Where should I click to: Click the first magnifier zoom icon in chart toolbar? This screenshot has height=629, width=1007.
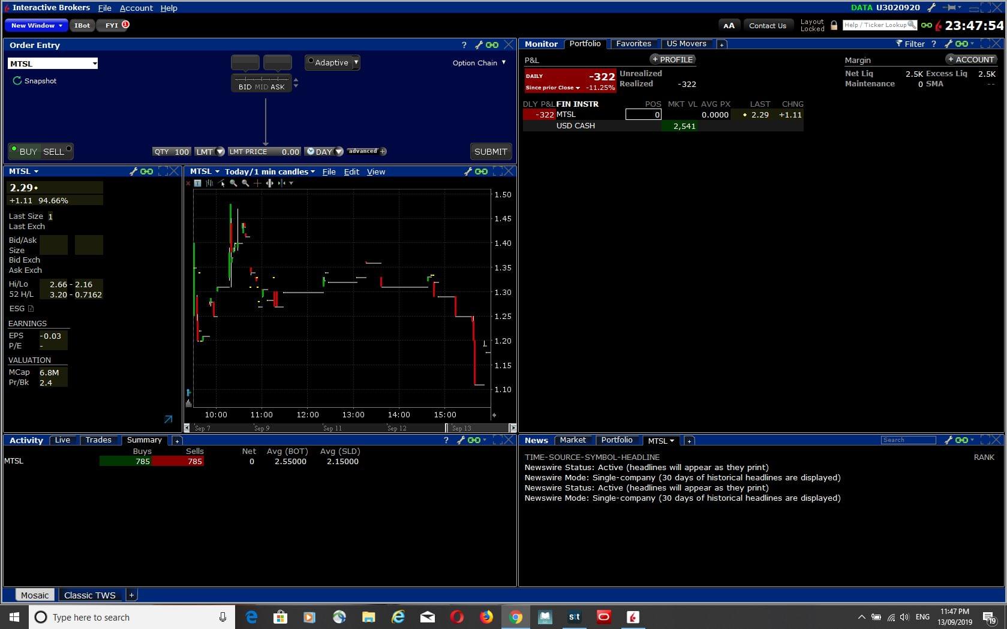[233, 183]
